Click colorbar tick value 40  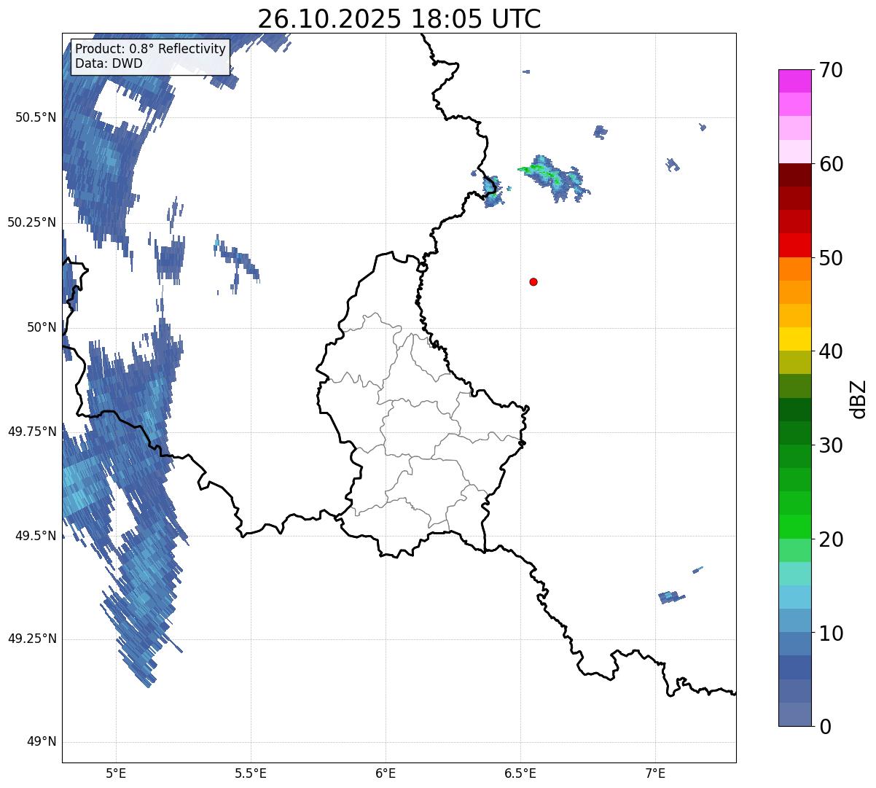pyautogui.click(x=832, y=351)
